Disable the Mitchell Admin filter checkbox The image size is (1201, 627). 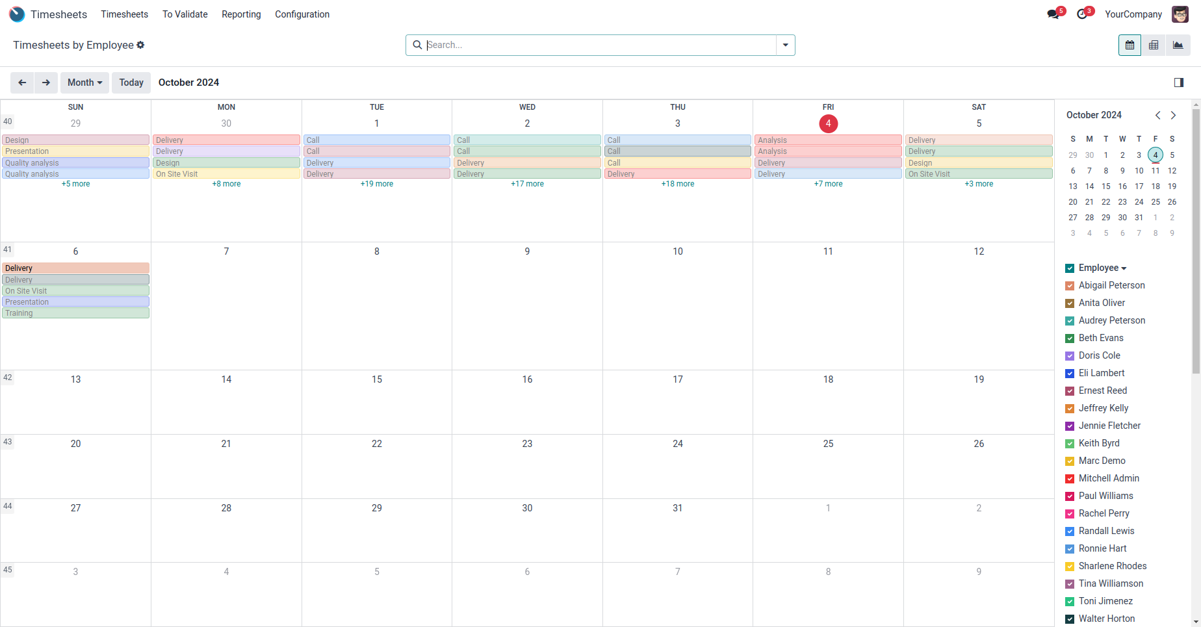pyautogui.click(x=1070, y=479)
